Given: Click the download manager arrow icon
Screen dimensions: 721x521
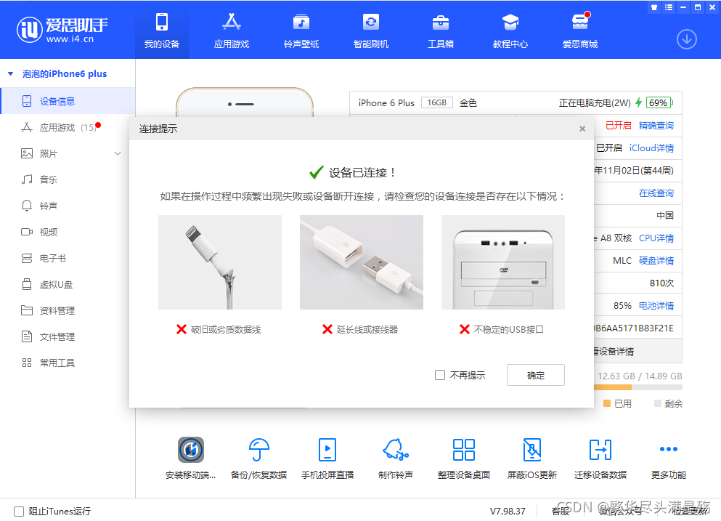Looking at the screenshot, I should [x=687, y=39].
